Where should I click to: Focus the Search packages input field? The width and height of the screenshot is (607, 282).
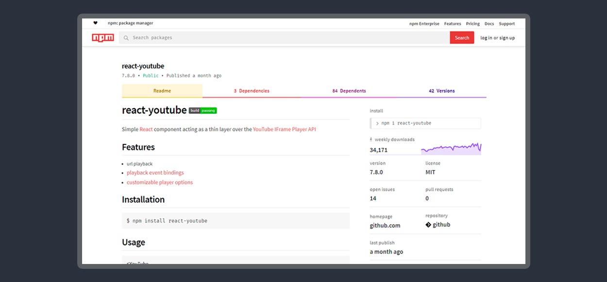[x=284, y=37]
